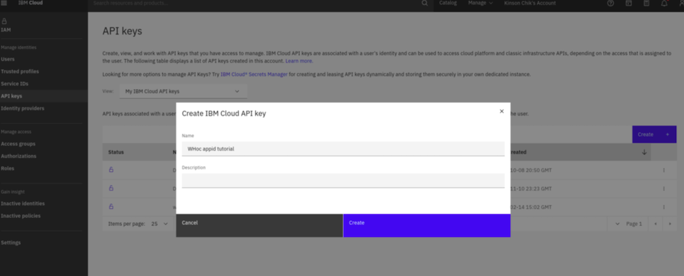Open the notifications bell icon
The width and height of the screenshot is (684, 276).
coord(664,3)
